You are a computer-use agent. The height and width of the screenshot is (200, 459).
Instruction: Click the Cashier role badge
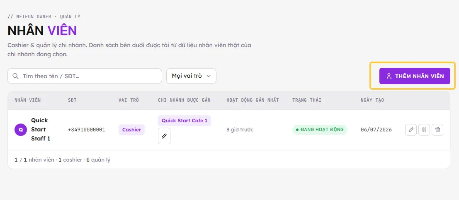[x=131, y=130]
